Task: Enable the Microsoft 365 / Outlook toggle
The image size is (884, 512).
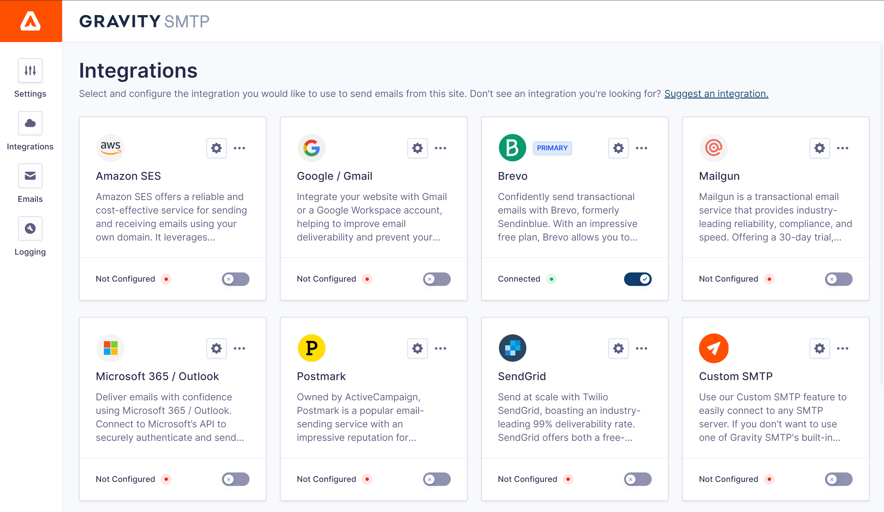Action: [x=235, y=479]
